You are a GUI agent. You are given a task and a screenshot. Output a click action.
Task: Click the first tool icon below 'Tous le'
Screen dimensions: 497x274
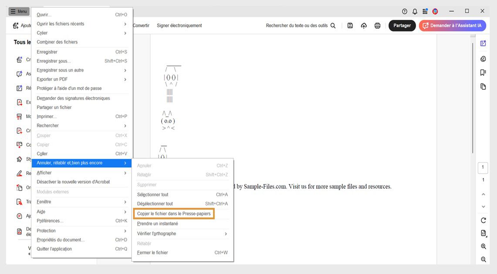(19, 59)
